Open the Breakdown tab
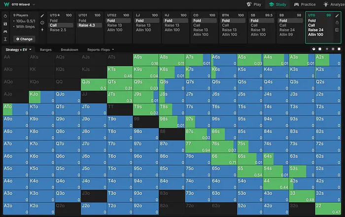 69,50
